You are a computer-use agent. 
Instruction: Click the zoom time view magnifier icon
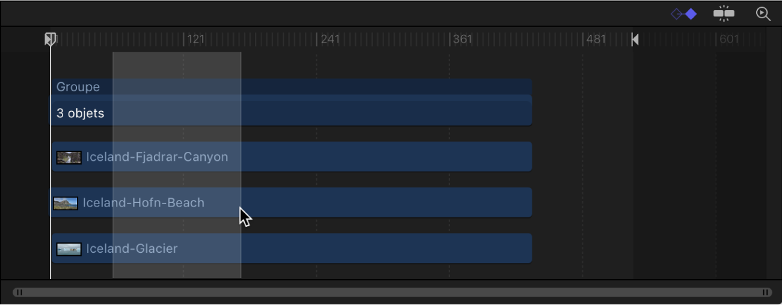click(x=763, y=14)
